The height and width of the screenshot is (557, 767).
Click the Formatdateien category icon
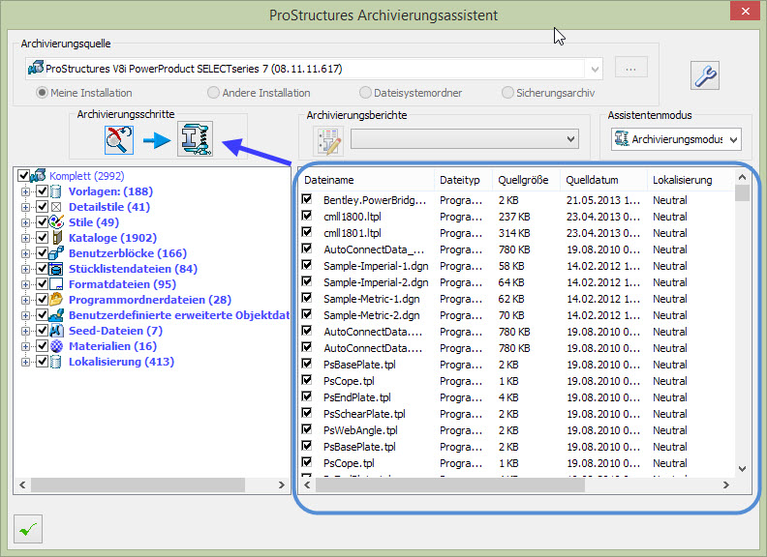point(57,284)
